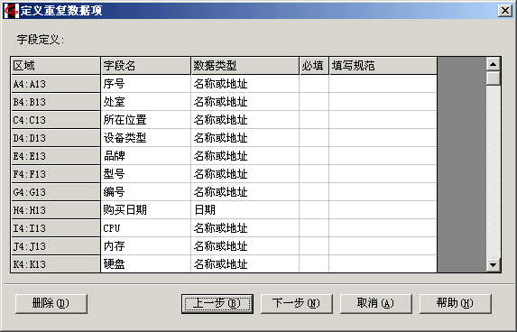This screenshot has width=517, height=332.
Task: Select row header I4:I13
Action: pos(56,228)
